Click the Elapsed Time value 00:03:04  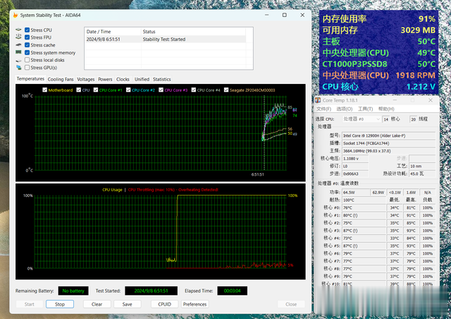pyautogui.click(x=232, y=291)
